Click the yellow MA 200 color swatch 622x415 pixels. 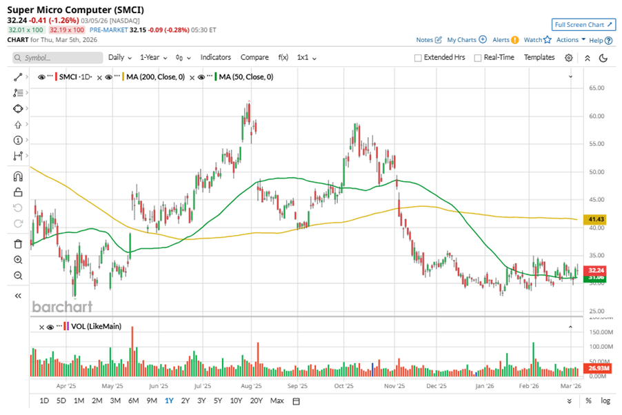click(x=123, y=77)
